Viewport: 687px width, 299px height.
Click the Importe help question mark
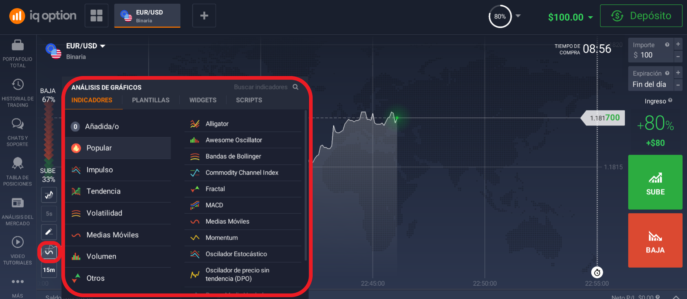(667, 45)
